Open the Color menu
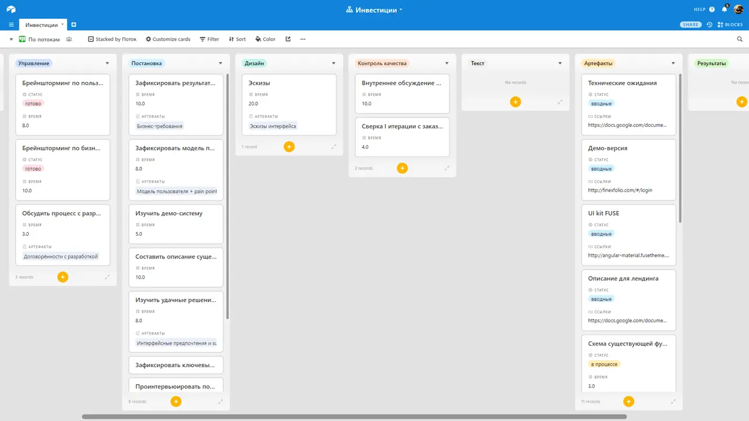Screen dimensions: 749x421 [265, 39]
